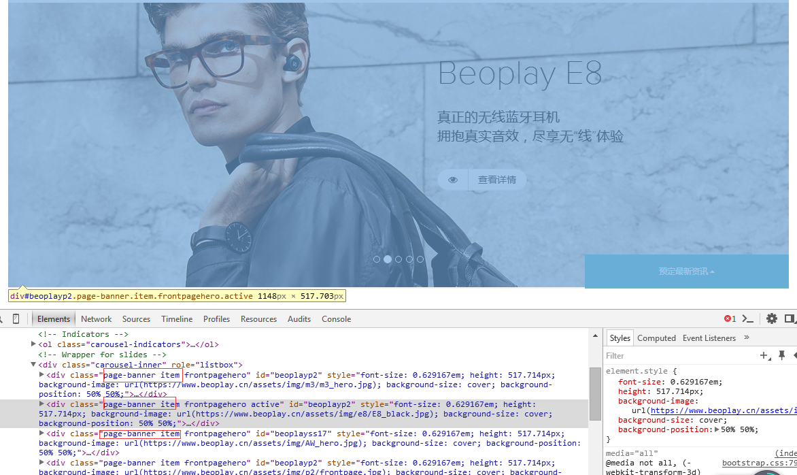Viewport: 797px width, 475px height.
Task: Expand the div with p2/frontpage.jpg background
Action: (41, 463)
